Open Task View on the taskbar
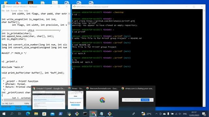This screenshot has height=117, width=209. [20, 114]
